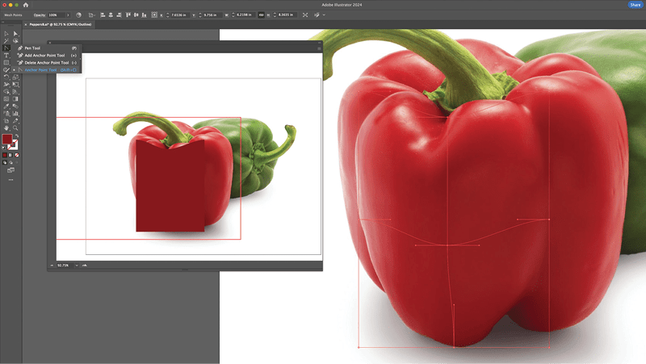Click the X position stepper

point(168,15)
